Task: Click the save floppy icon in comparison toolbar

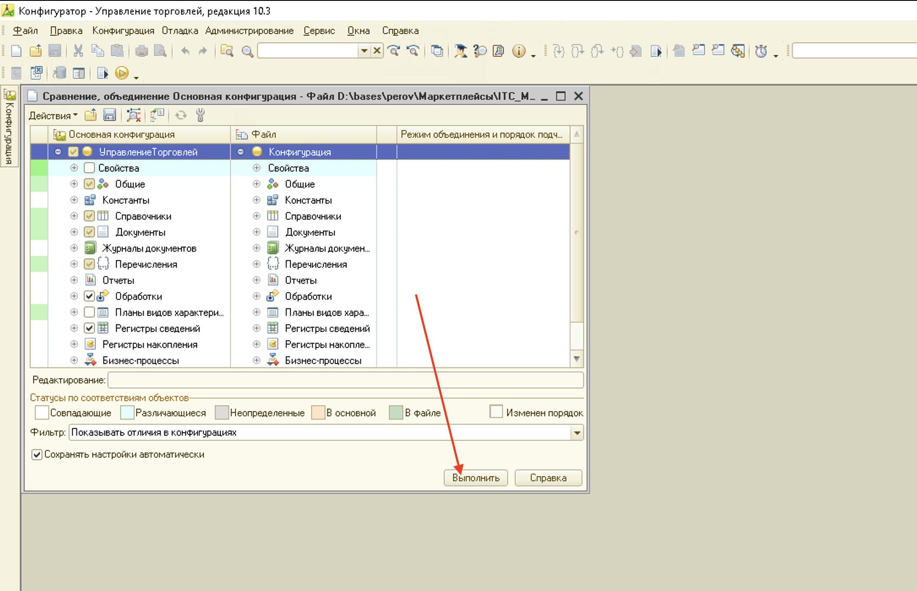Action: (x=109, y=115)
